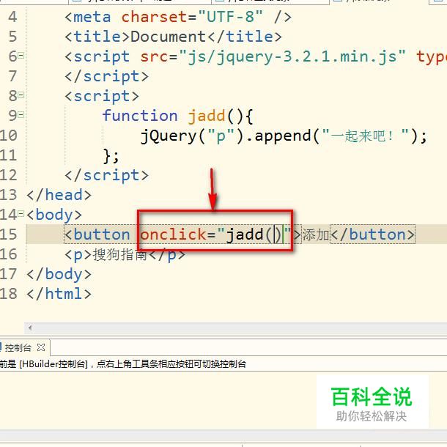Viewport: 447px width, 447px height.
Task: Close the 控制台 console tab
Action: (41, 347)
